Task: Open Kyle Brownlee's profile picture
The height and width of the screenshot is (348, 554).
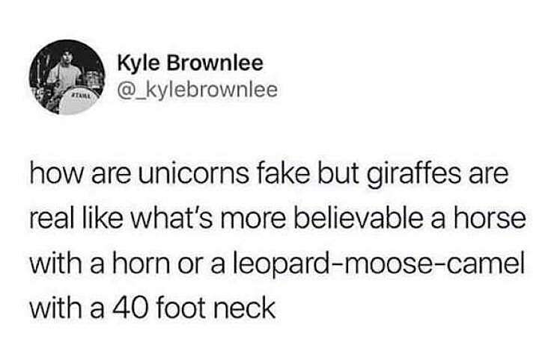Action: (x=67, y=77)
